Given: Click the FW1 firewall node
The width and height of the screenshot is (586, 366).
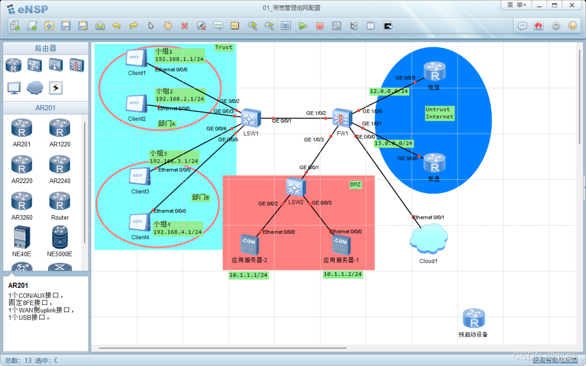Looking at the screenshot, I should (342, 118).
